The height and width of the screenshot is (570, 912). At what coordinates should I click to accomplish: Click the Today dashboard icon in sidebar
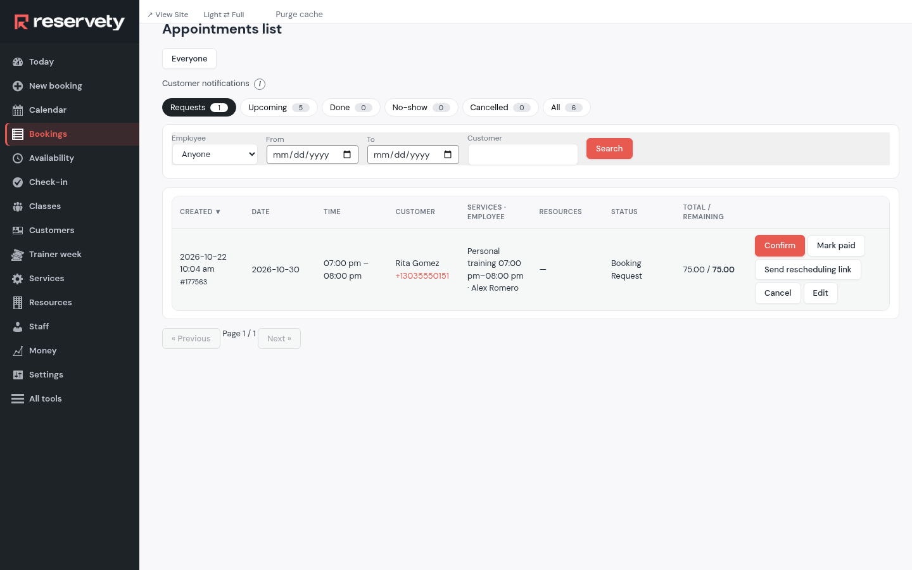(x=18, y=62)
